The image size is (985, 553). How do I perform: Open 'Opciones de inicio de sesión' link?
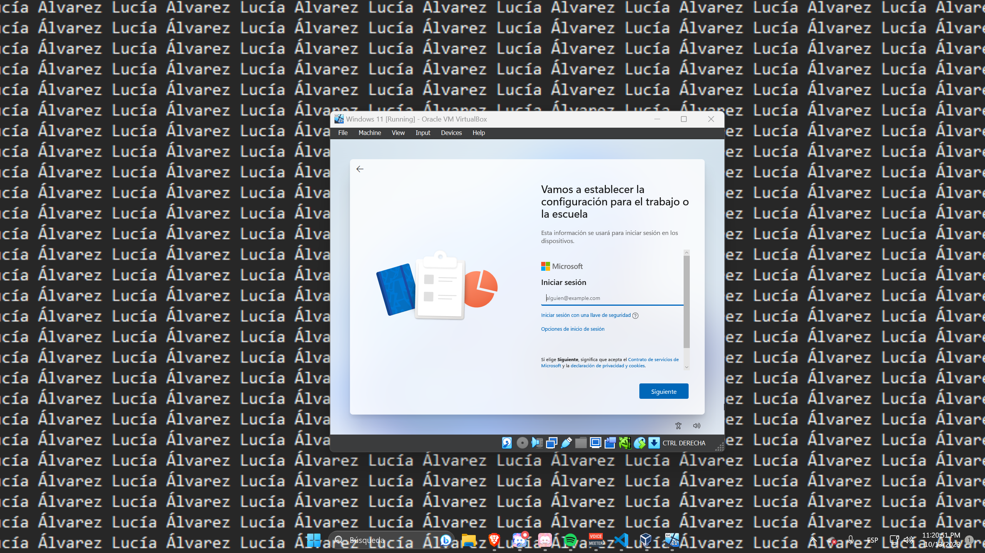[x=572, y=329]
